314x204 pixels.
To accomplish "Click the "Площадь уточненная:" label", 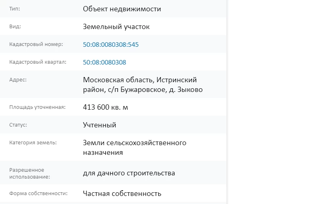I will point(37,107).
